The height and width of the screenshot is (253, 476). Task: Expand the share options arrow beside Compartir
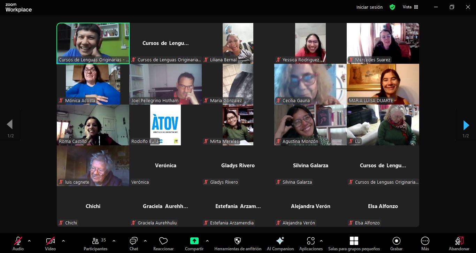click(207, 241)
